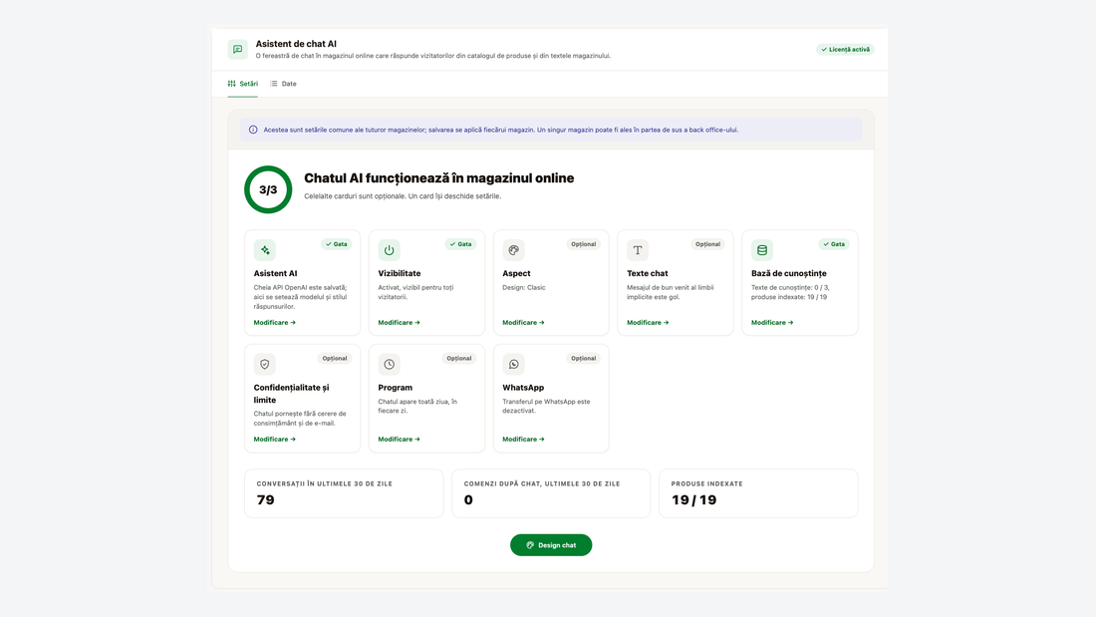Click the 'Design: Clasic' text
This screenshot has width=1096, height=617.
coord(523,287)
